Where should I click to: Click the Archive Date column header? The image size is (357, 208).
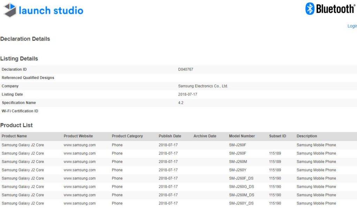pyautogui.click(x=205, y=136)
